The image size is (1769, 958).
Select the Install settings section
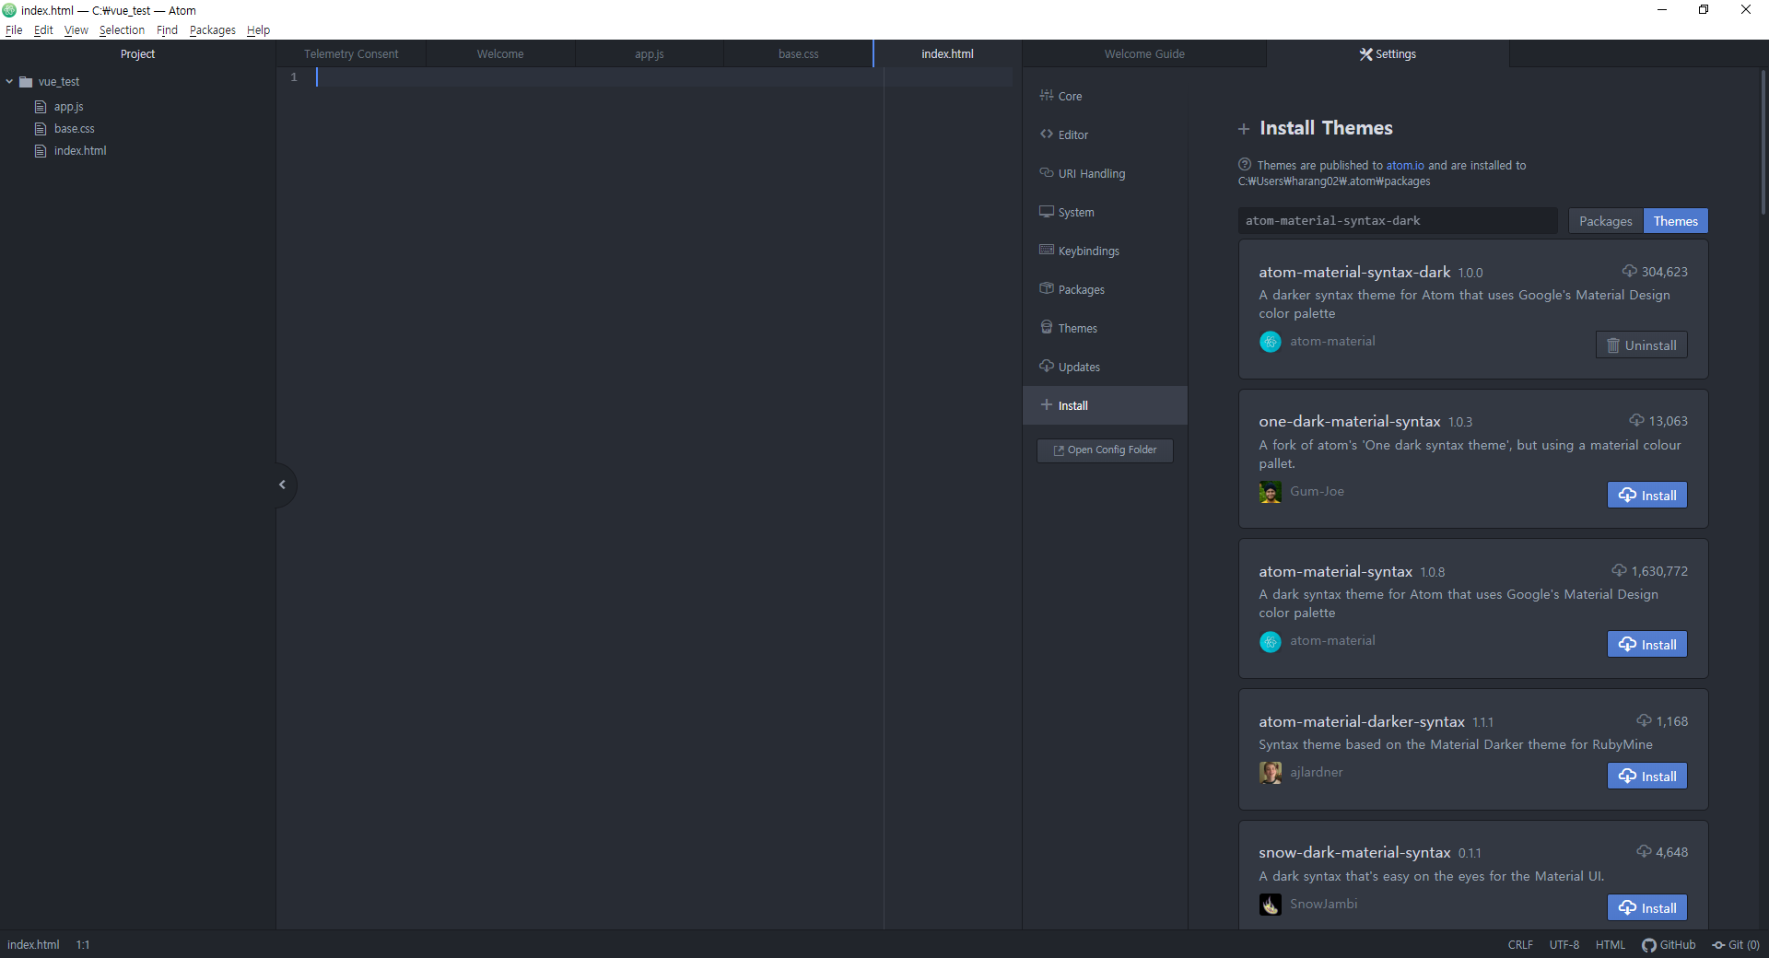tap(1105, 405)
